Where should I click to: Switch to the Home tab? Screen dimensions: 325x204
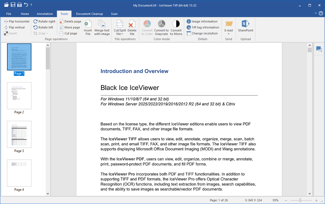click(x=25, y=14)
